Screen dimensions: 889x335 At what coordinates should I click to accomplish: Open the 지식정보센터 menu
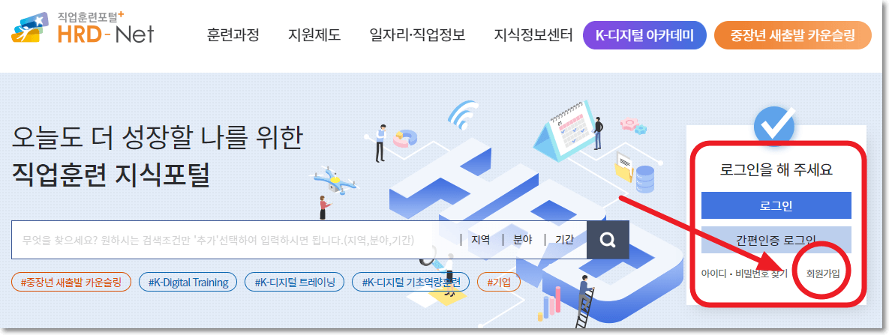point(533,35)
